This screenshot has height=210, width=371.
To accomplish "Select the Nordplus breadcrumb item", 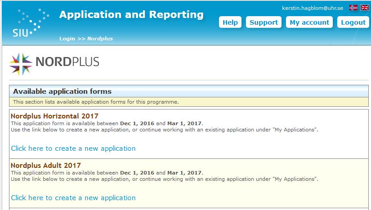I will pyautogui.click(x=100, y=39).
